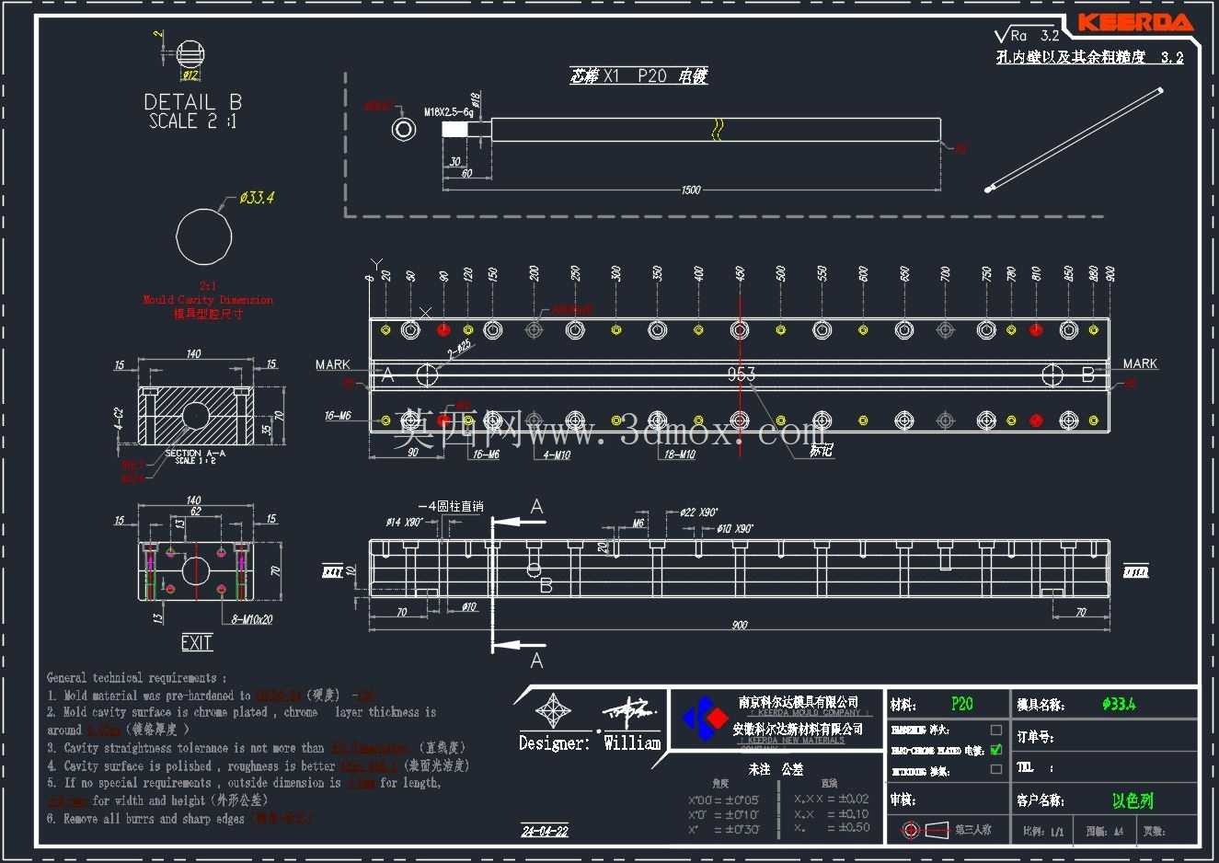Select the isometric core rod view

(1074, 140)
